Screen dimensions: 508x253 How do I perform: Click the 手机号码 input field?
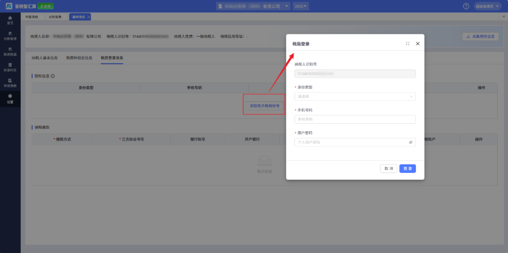pyautogui.click(x=355, y=119)
